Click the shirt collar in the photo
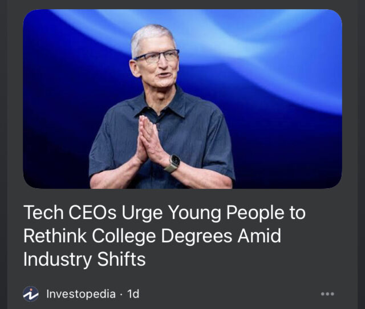The width and height of the screenshot is (365, 309). pyautogui.click(x=171, y=104)
